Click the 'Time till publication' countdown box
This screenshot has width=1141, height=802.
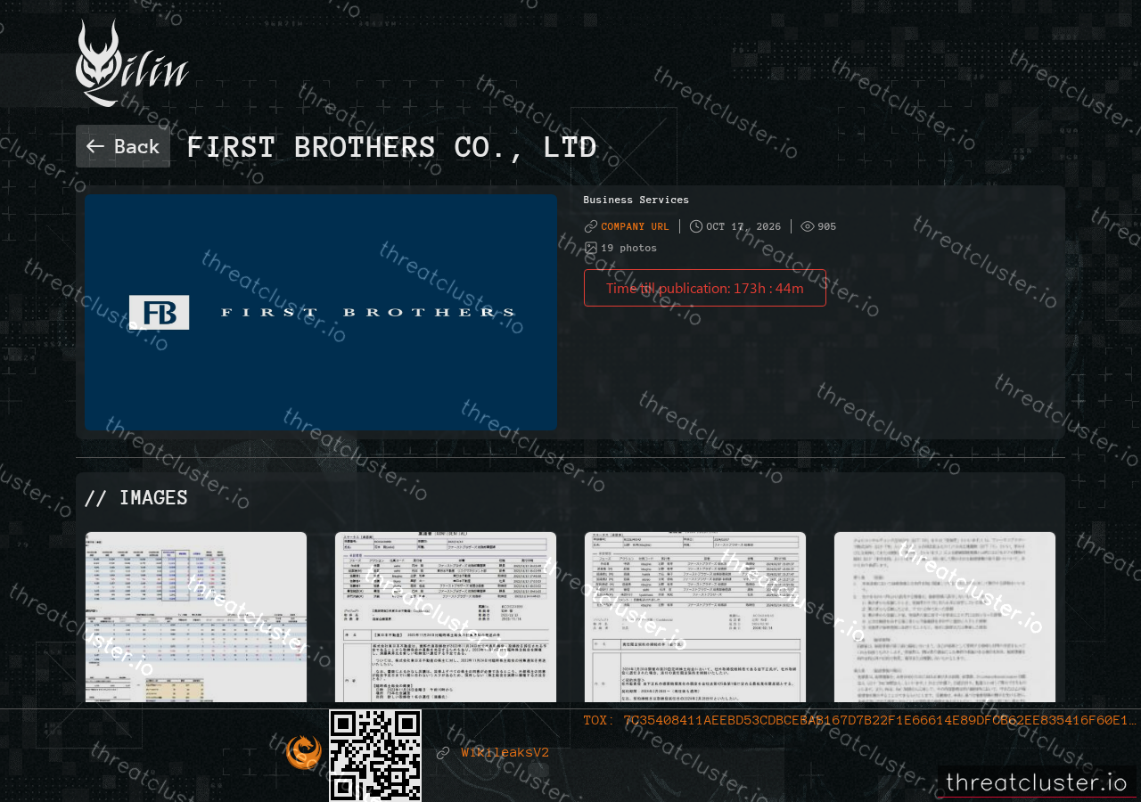(705, 288)
